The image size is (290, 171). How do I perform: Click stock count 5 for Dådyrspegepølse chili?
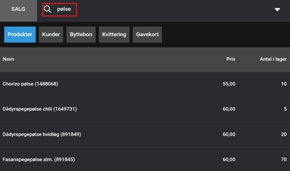(x=285, y=109)
